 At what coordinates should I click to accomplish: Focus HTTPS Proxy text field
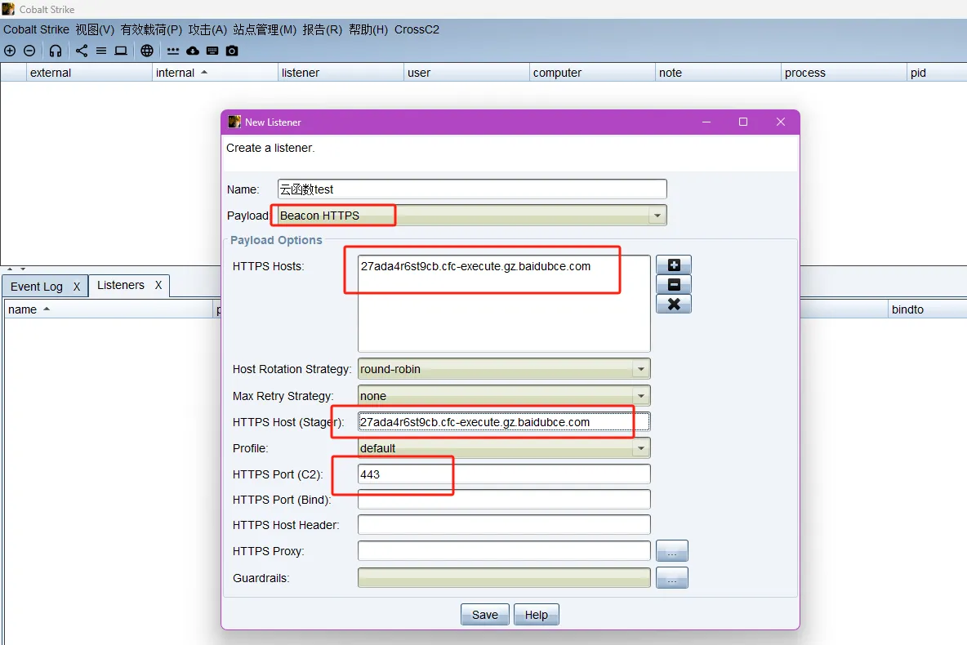[504, 550]
